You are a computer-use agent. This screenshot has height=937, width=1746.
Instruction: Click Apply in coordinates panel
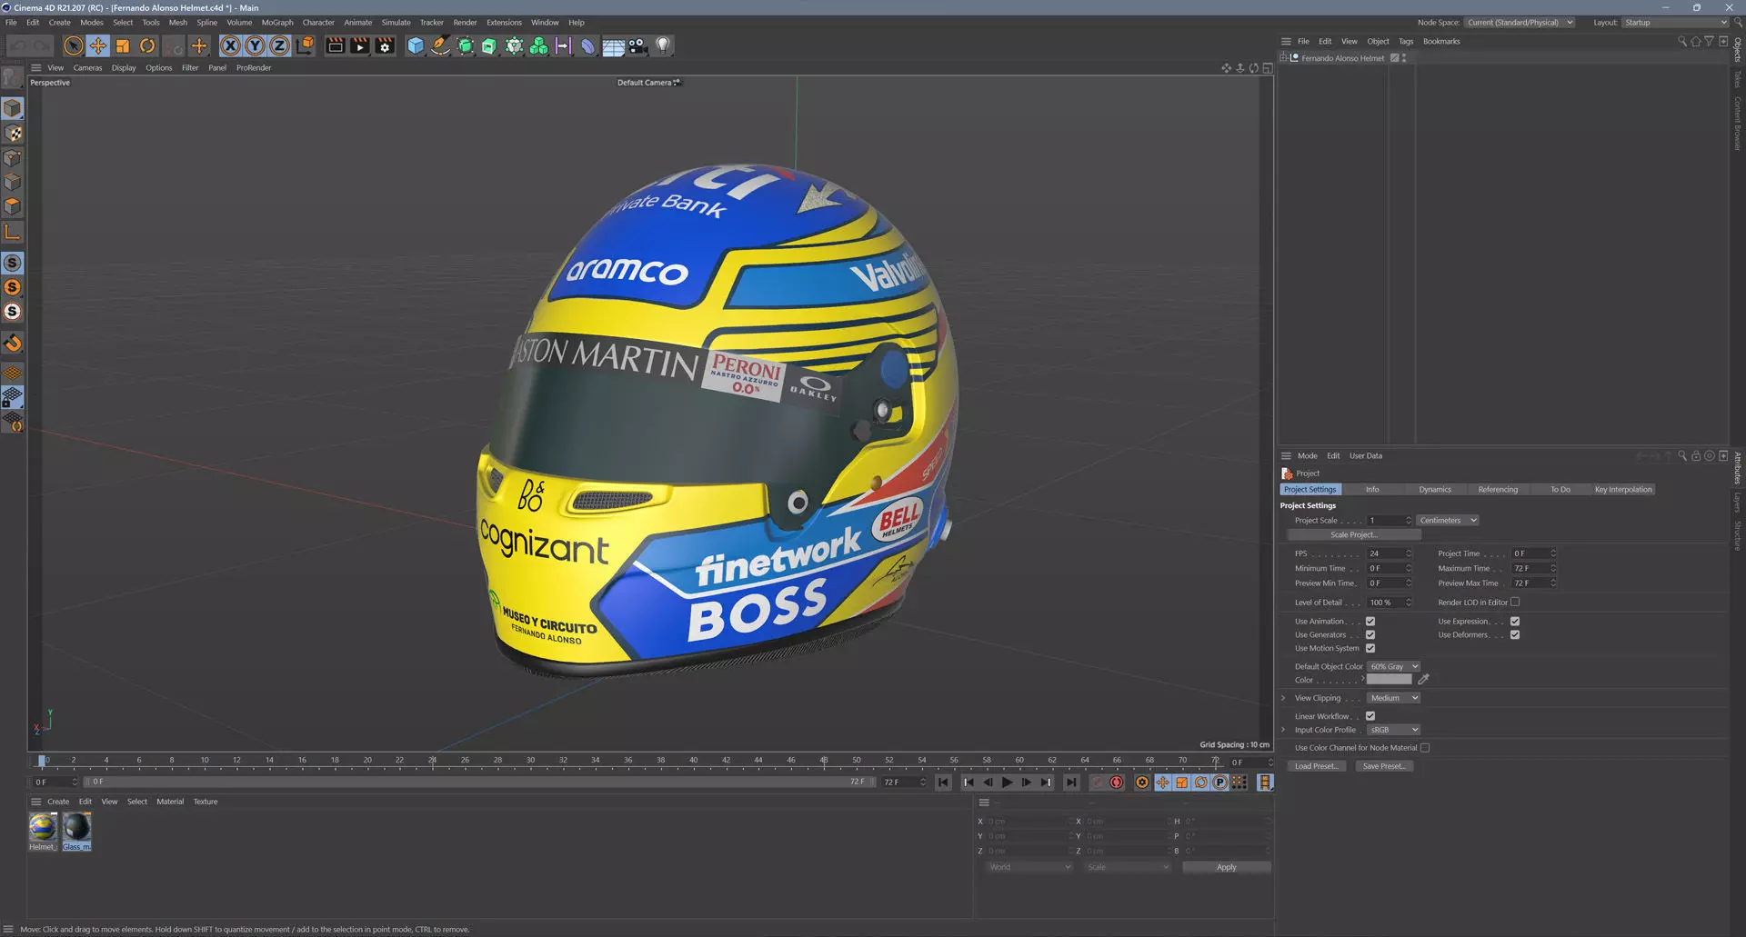pos(1226,868)
